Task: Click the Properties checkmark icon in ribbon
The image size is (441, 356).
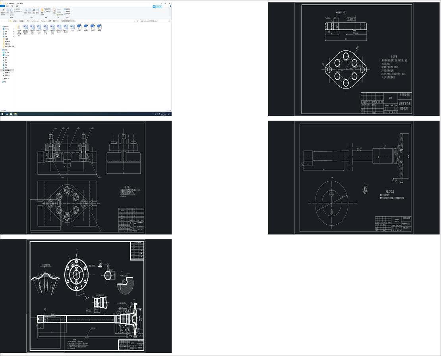Action: [54, 10]
